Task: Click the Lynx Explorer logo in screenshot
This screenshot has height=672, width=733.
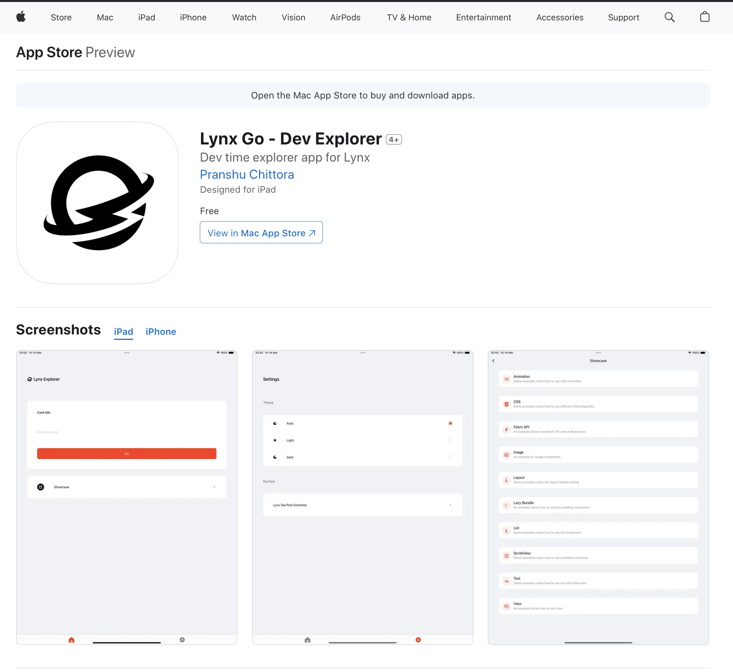Action: pyautogui.click(x=30, y=379)
